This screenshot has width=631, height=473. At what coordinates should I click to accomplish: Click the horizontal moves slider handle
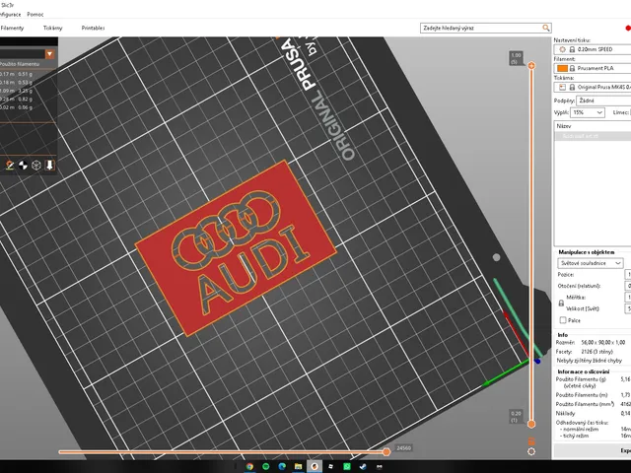pyautogui.click(x=386, y=451)
